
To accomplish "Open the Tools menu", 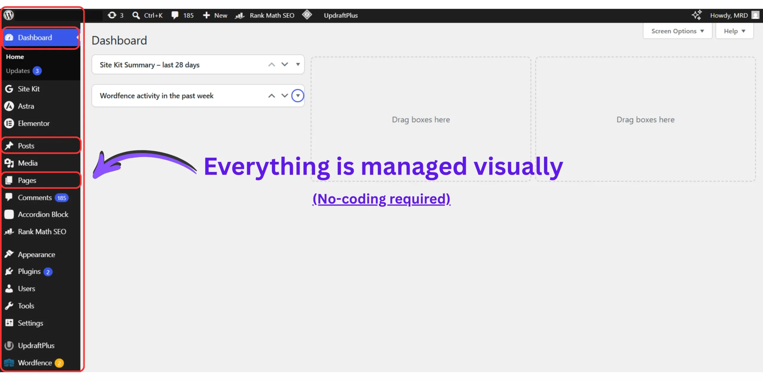I will tap(41, 306).
